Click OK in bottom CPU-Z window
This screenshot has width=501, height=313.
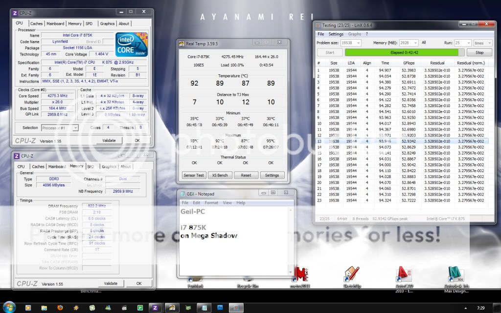click(139, 283)
